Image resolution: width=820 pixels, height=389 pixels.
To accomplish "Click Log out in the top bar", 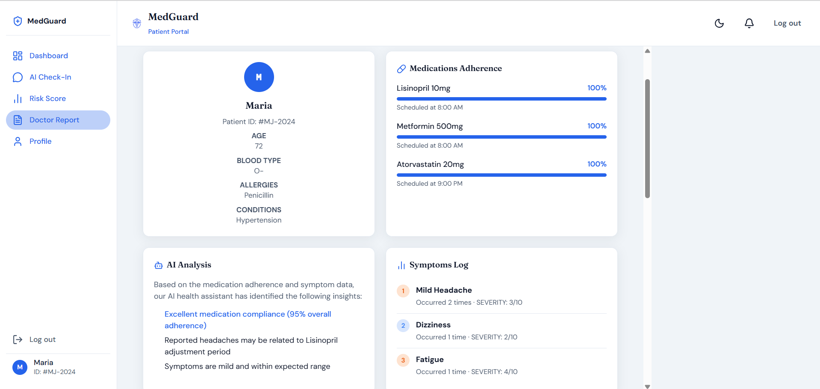I will [x=787, y=23].
